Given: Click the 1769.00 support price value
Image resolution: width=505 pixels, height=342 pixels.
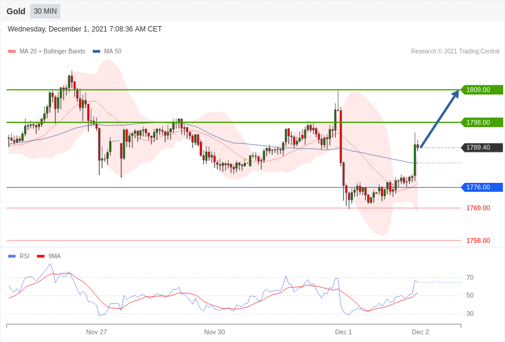Looking at the screenshot, I should pyautogui.click(x=478, y=208).
